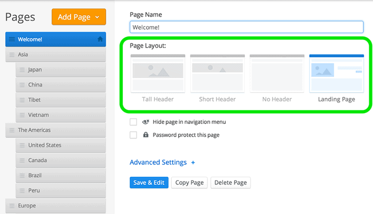Click the crossed-eye hide page icon
Screen dimensions: 373x214
tap(146, 122)
